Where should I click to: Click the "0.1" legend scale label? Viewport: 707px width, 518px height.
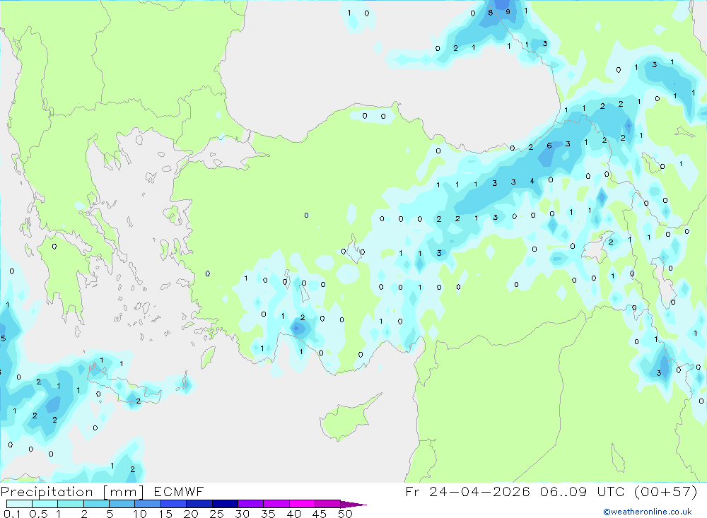(x=12, y=514)
